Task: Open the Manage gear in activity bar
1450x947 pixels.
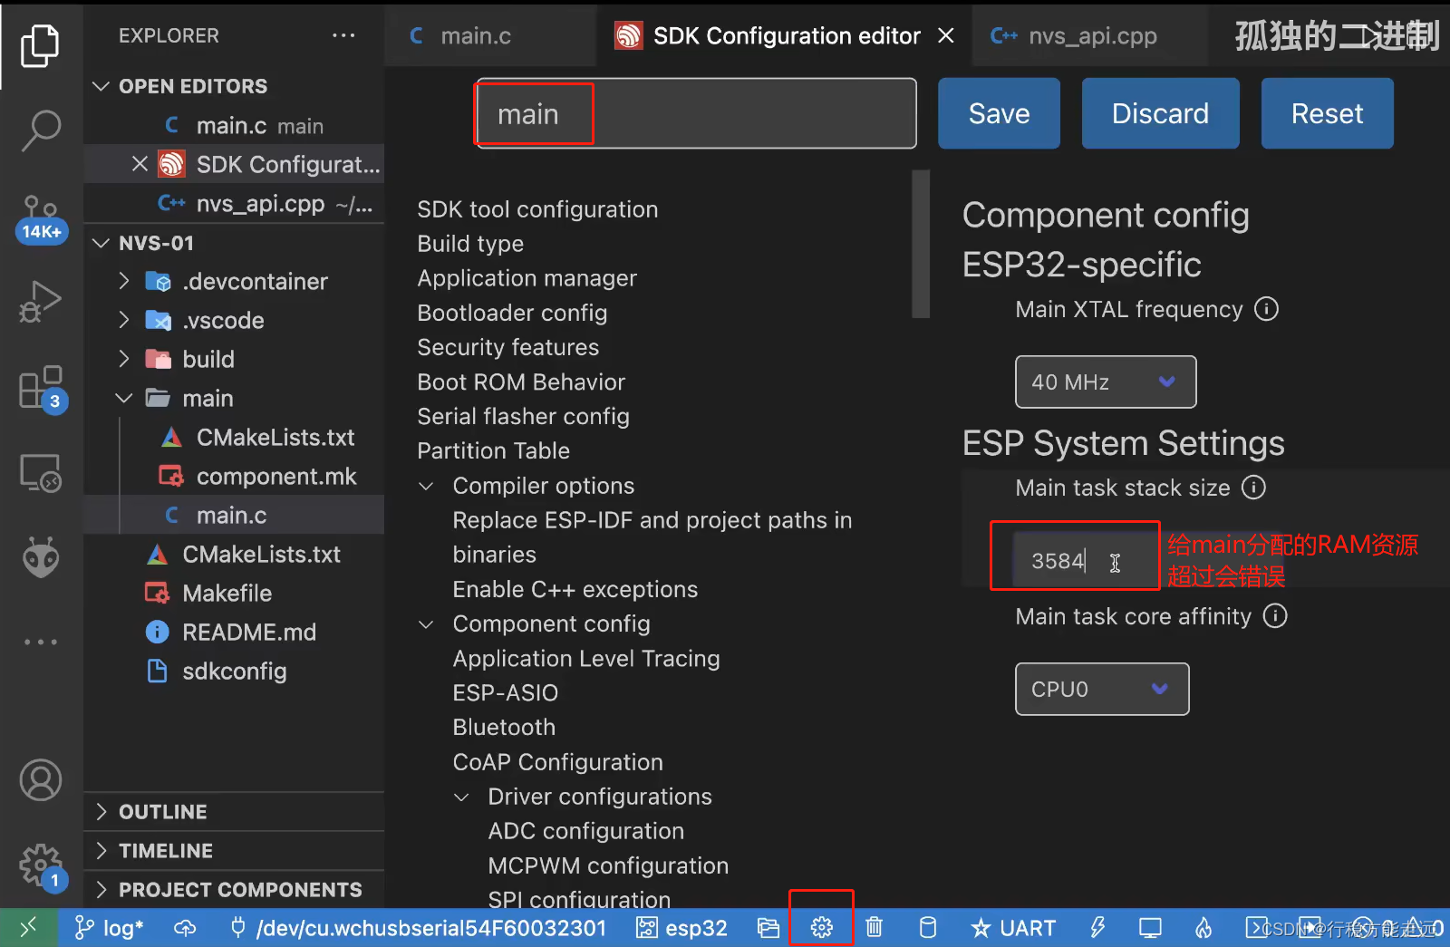Action: pyautogui.click(x=41, y=865)
